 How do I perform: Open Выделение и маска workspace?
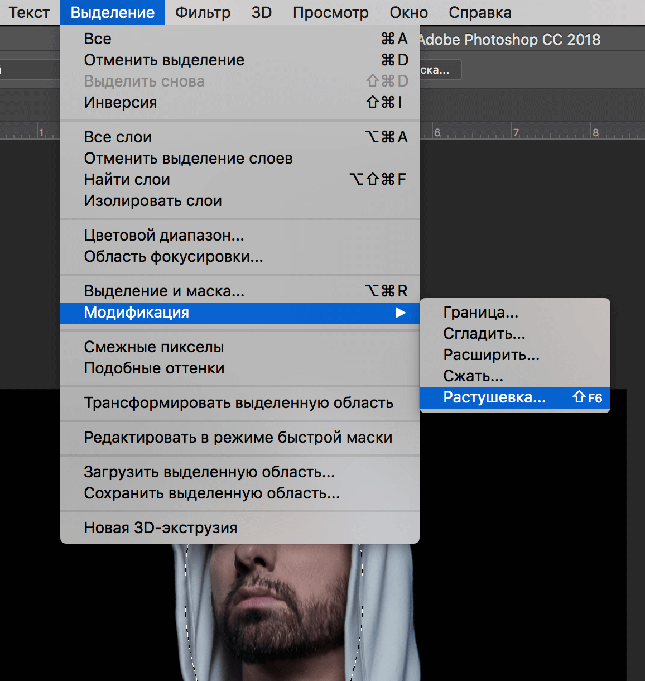tap(163, 290)
